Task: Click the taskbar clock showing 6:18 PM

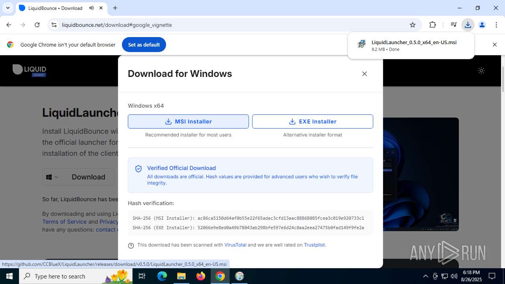Action: point(471,276)
